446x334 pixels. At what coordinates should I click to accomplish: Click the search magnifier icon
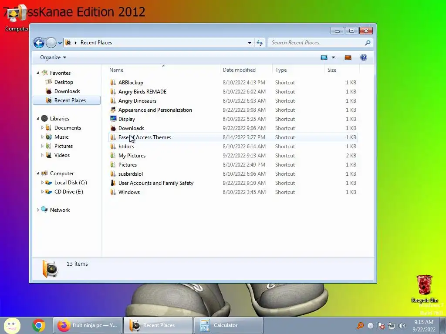click(x=368, y=43)
